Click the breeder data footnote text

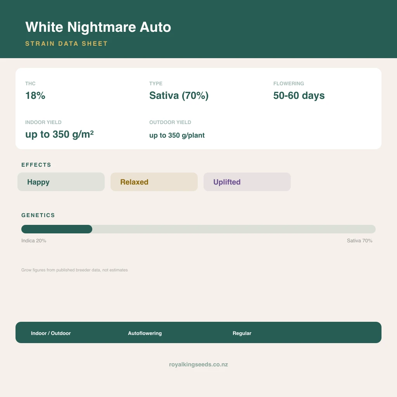pos(74,270)
